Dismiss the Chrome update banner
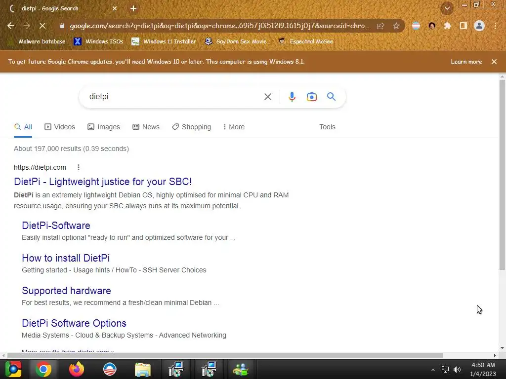 pyautogui.click(x=494, y=62)
